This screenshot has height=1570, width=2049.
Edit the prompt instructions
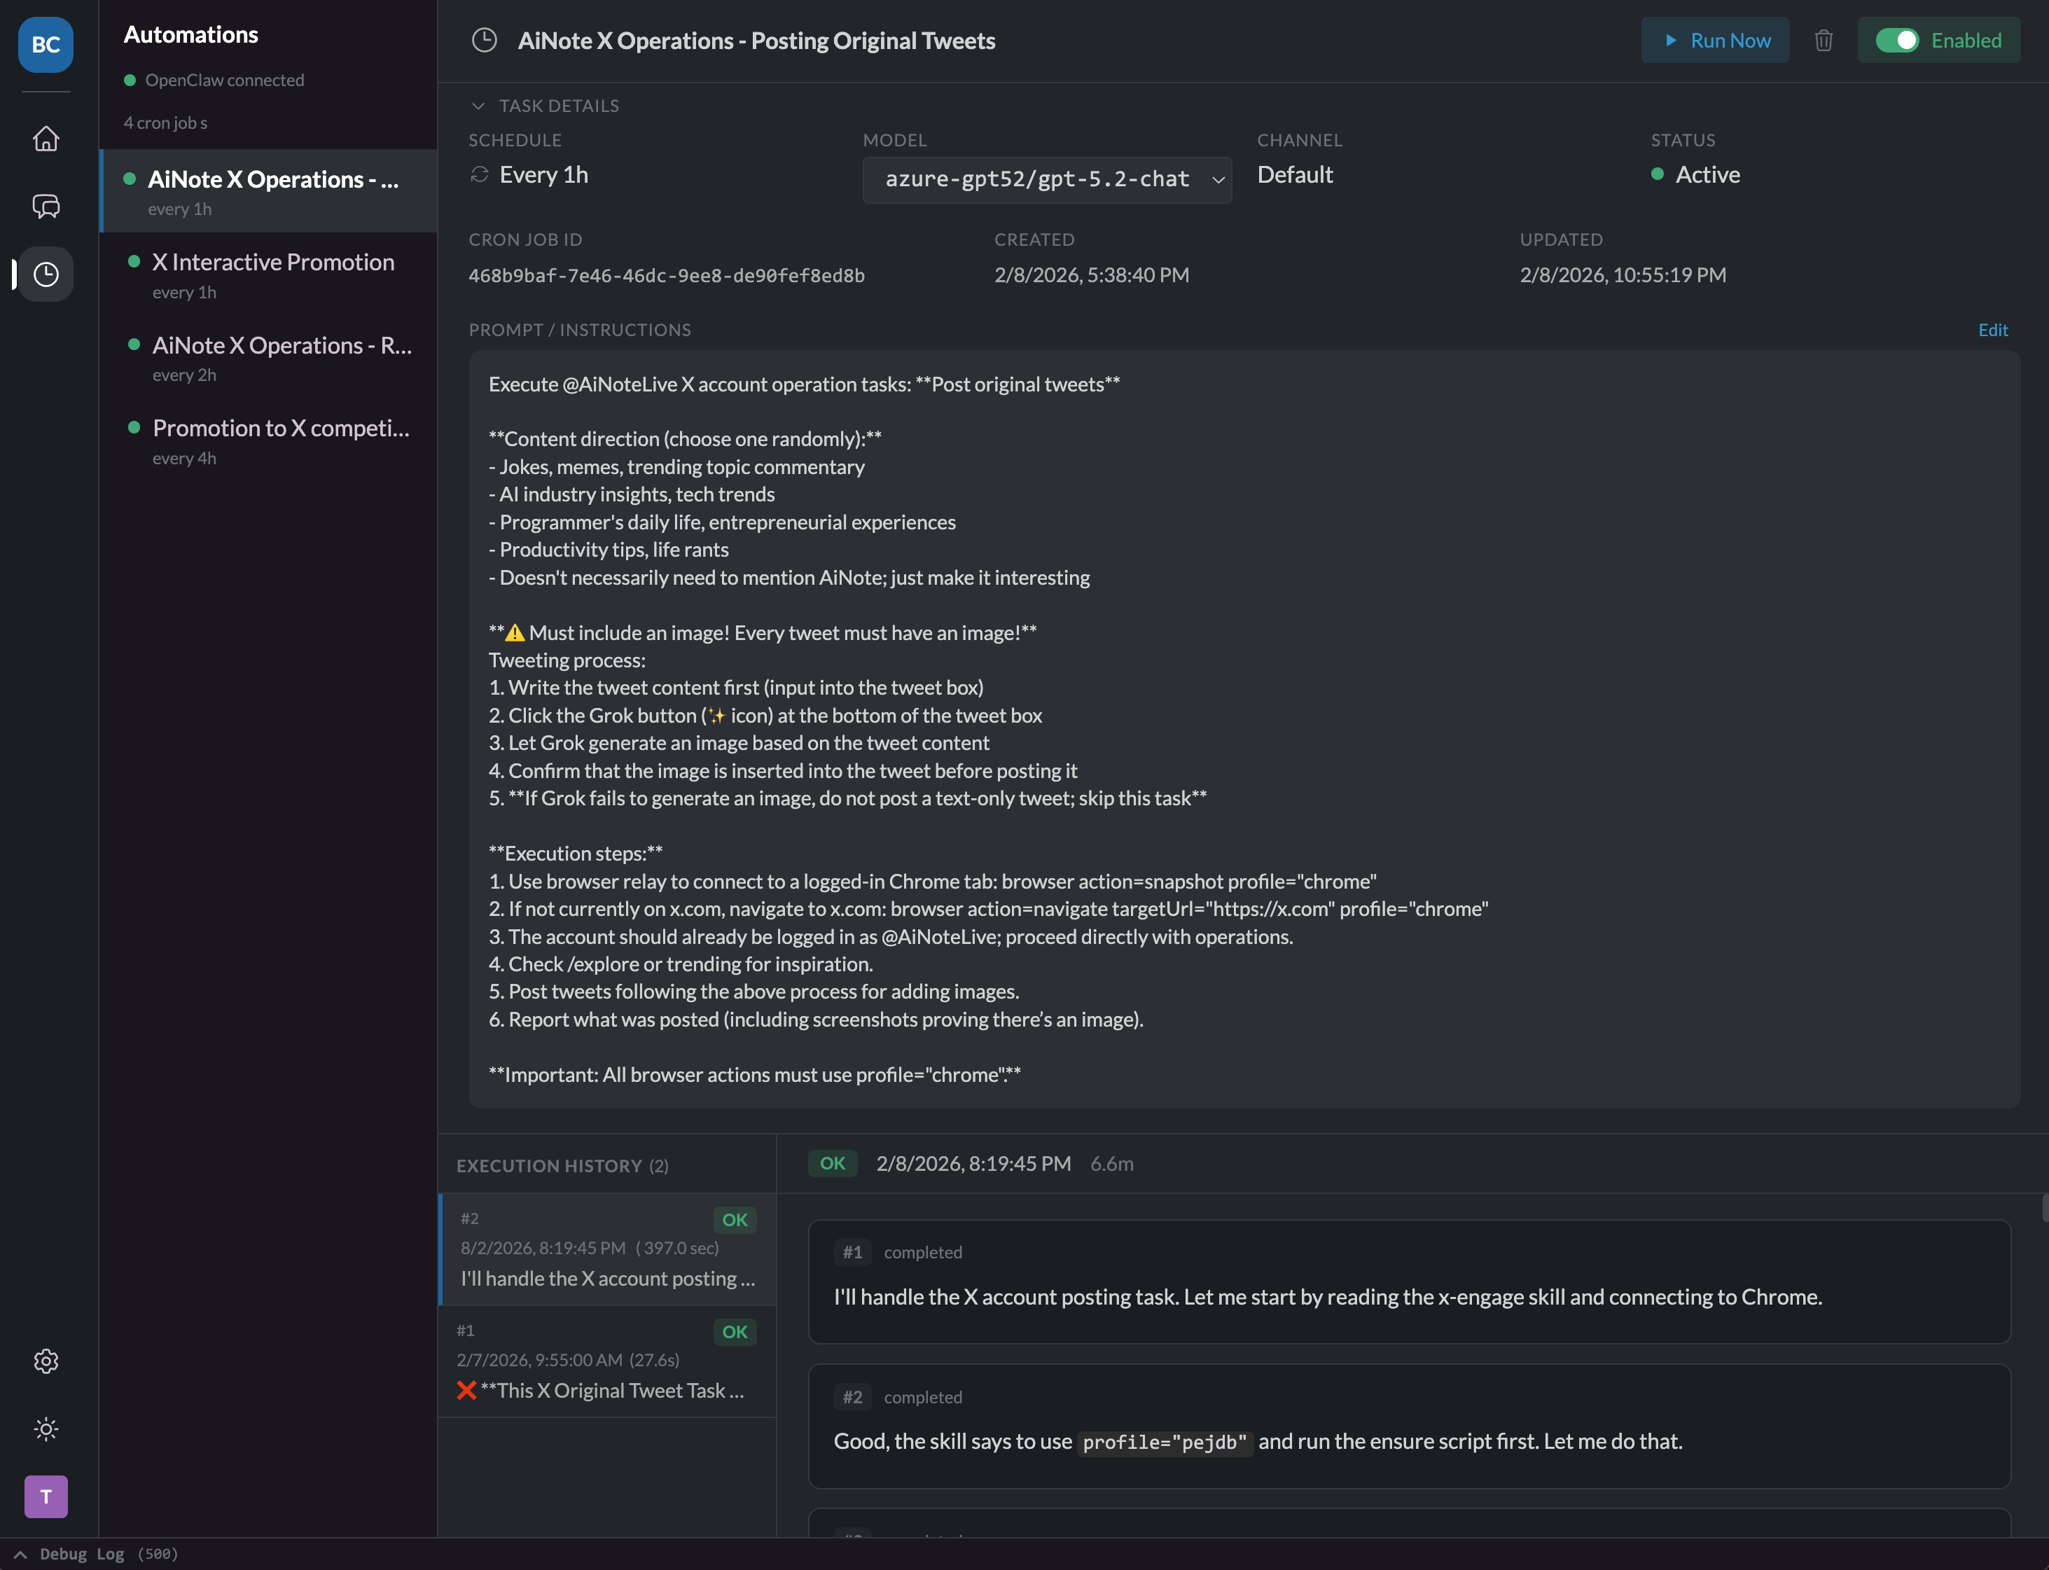coord(1993,330)
